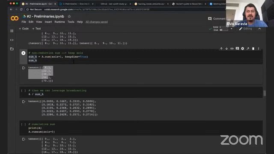Close the Preliminaries.ipynb browser tab
274x154 pixels.
point(55,4)
